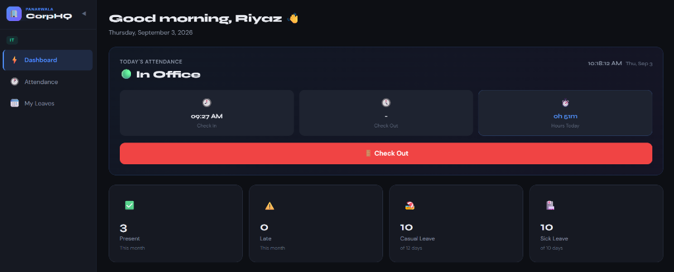Click the Attendance clock icon in sidebar
This screenshot has width=674, height=272.
pos(14,81)
